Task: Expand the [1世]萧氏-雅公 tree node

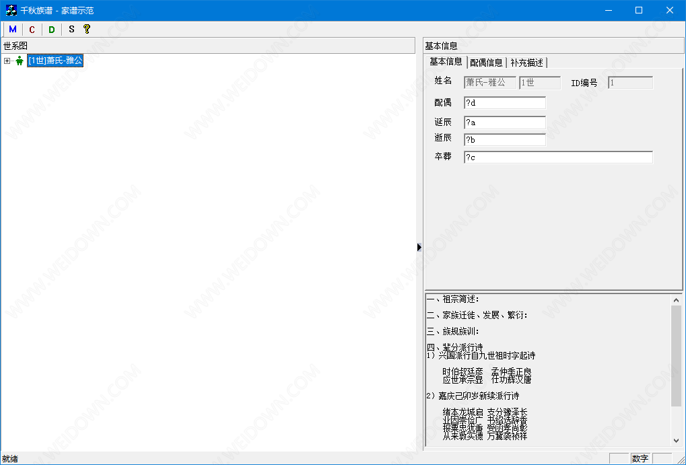Action: pyautogui.click(x=7, y=61)
